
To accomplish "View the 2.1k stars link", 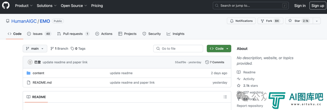I will click(x=250, y=86).
